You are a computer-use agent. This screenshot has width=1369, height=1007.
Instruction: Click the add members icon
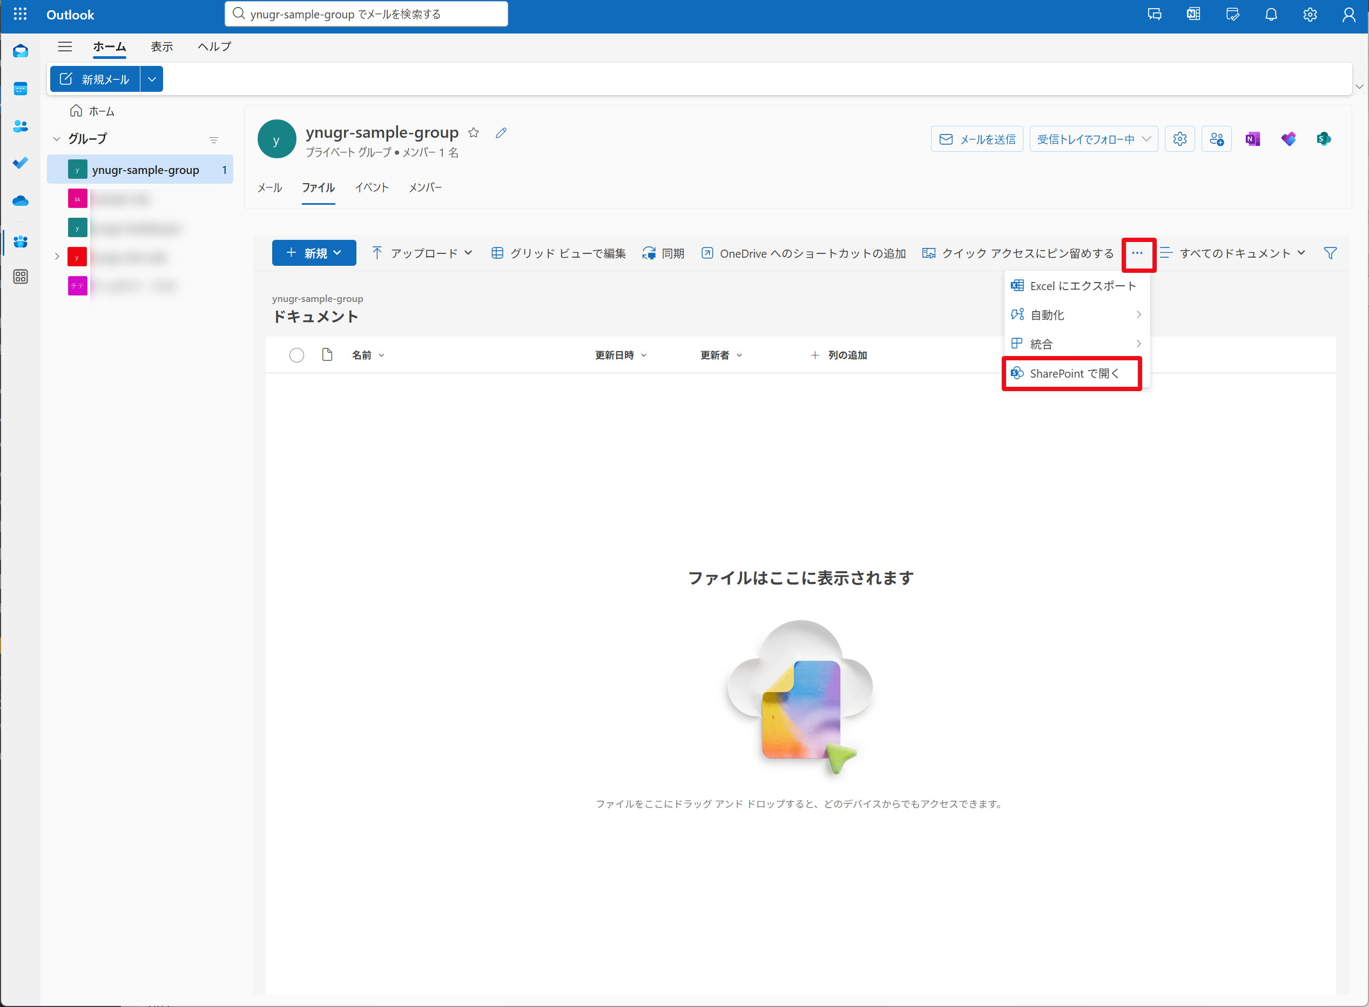[1216, 139]
